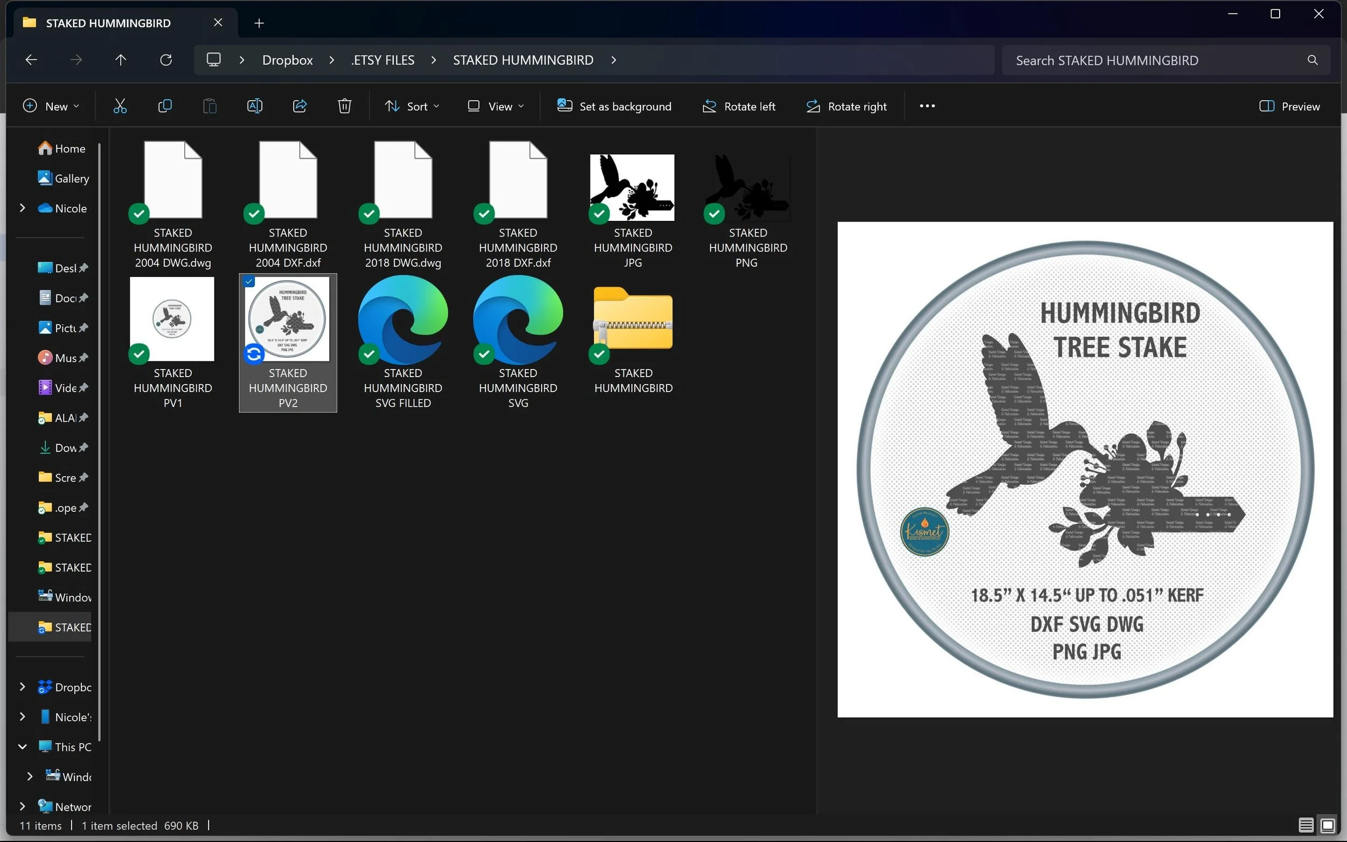
Task: Click the Search STAKED HUMMINGBIRD field
Action: point(1158,60)
